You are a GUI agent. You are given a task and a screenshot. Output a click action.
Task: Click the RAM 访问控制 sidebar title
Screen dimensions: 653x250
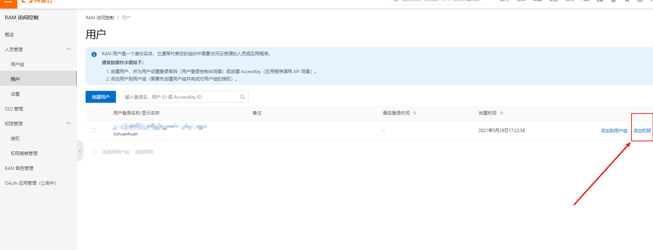coord(21,17)
